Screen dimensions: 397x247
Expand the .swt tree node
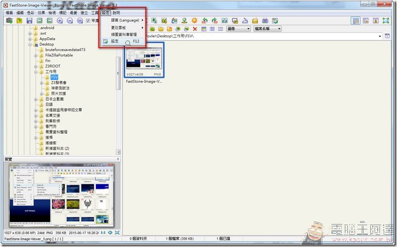click(x=30, y=33)
